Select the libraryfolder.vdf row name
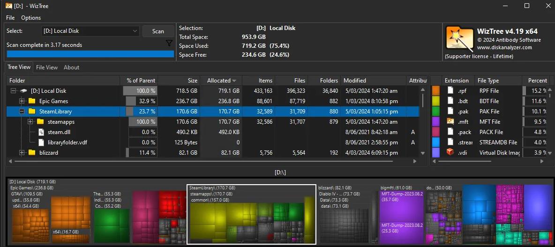Screen dimensions: 555x247 coord(68,142)
